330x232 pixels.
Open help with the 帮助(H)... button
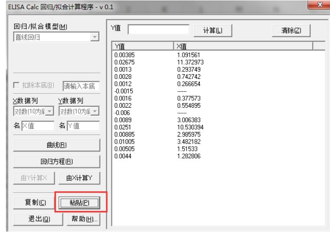(x=83, y=219)
